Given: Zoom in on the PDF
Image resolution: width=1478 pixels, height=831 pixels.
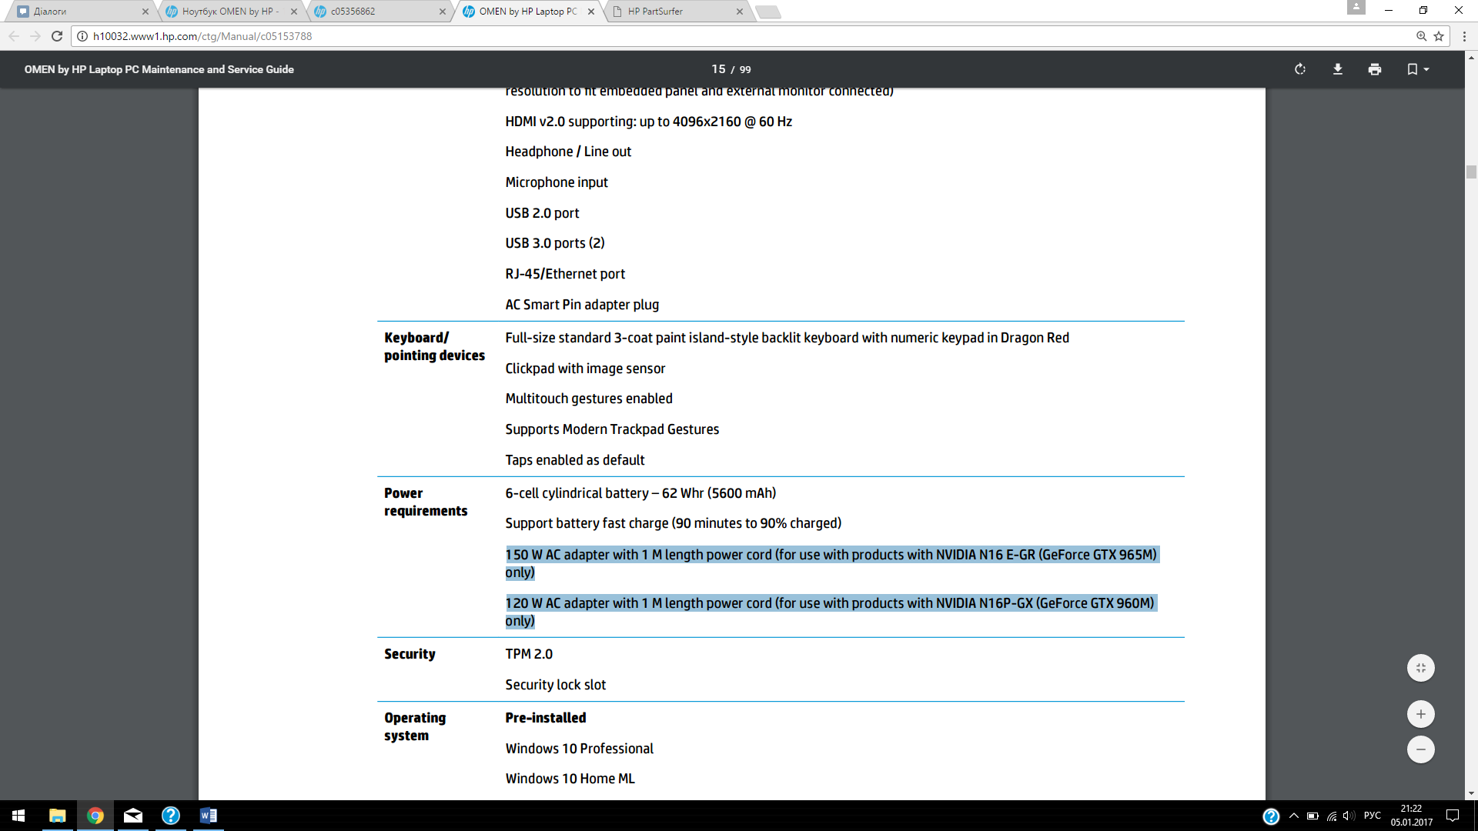Looking at the screenshot, I should coord(1421,714).
